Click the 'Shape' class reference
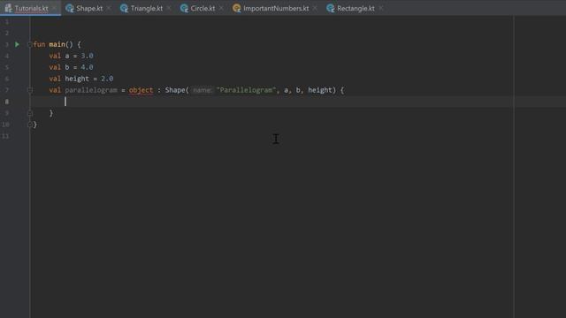The height and width of the screenshot is (318, 566). click(175, 90)
